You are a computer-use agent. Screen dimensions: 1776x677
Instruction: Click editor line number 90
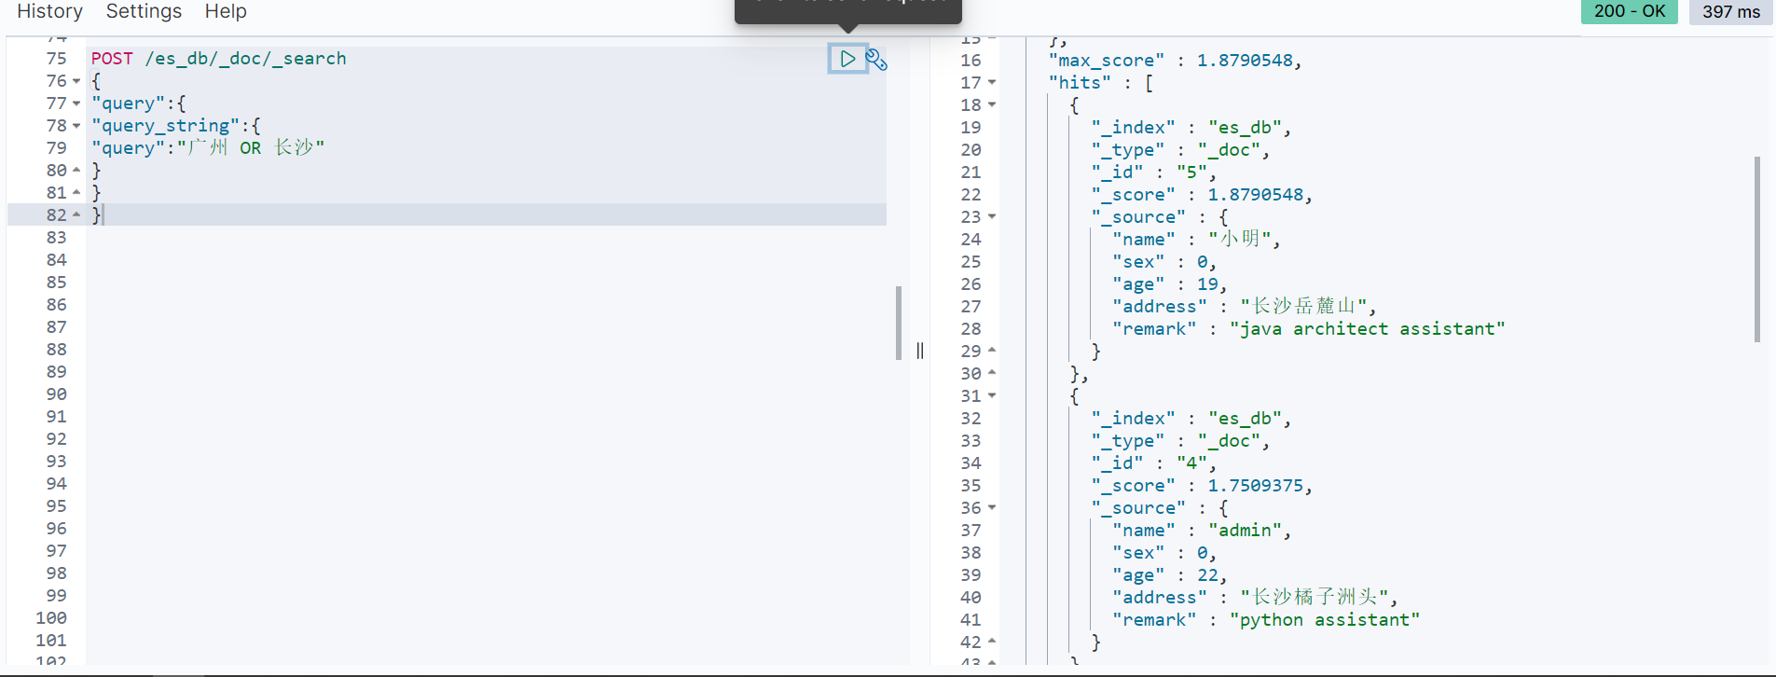coord(57,394)
